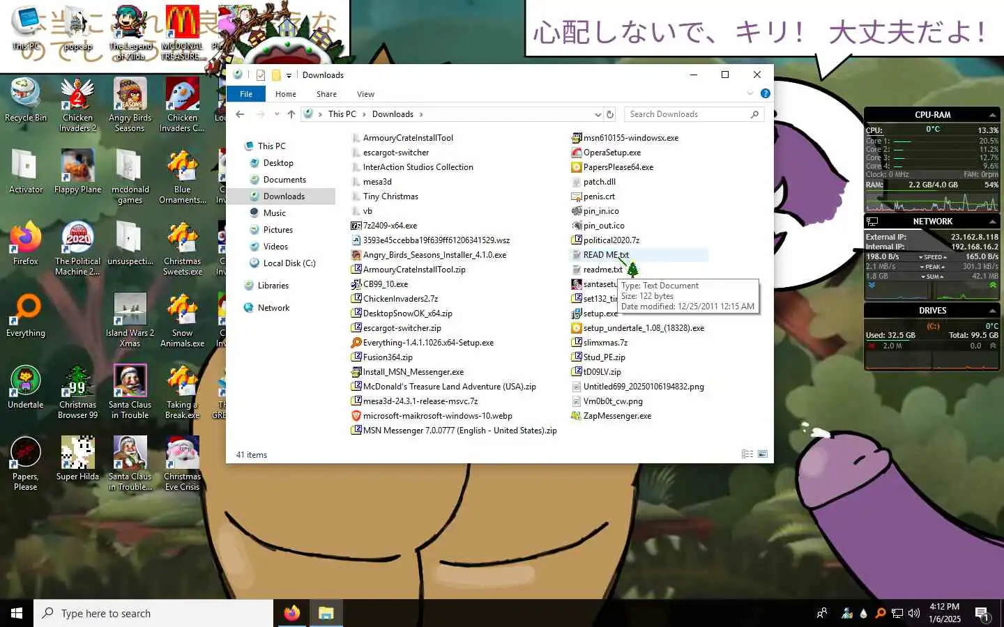Open Angry Birds Seasons desktop icon
The height and width of the screenshot is (627, 1004).
[x=130, y=104]
